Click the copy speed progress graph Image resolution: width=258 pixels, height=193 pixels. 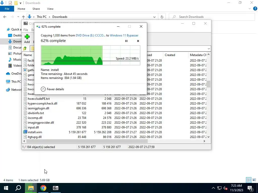(90, 55)
